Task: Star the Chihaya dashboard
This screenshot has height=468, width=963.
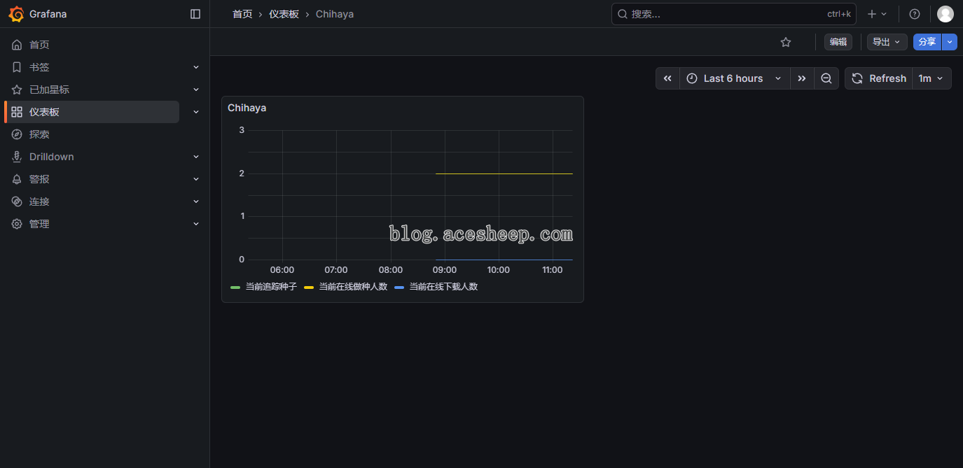Action: coord(785,42)
